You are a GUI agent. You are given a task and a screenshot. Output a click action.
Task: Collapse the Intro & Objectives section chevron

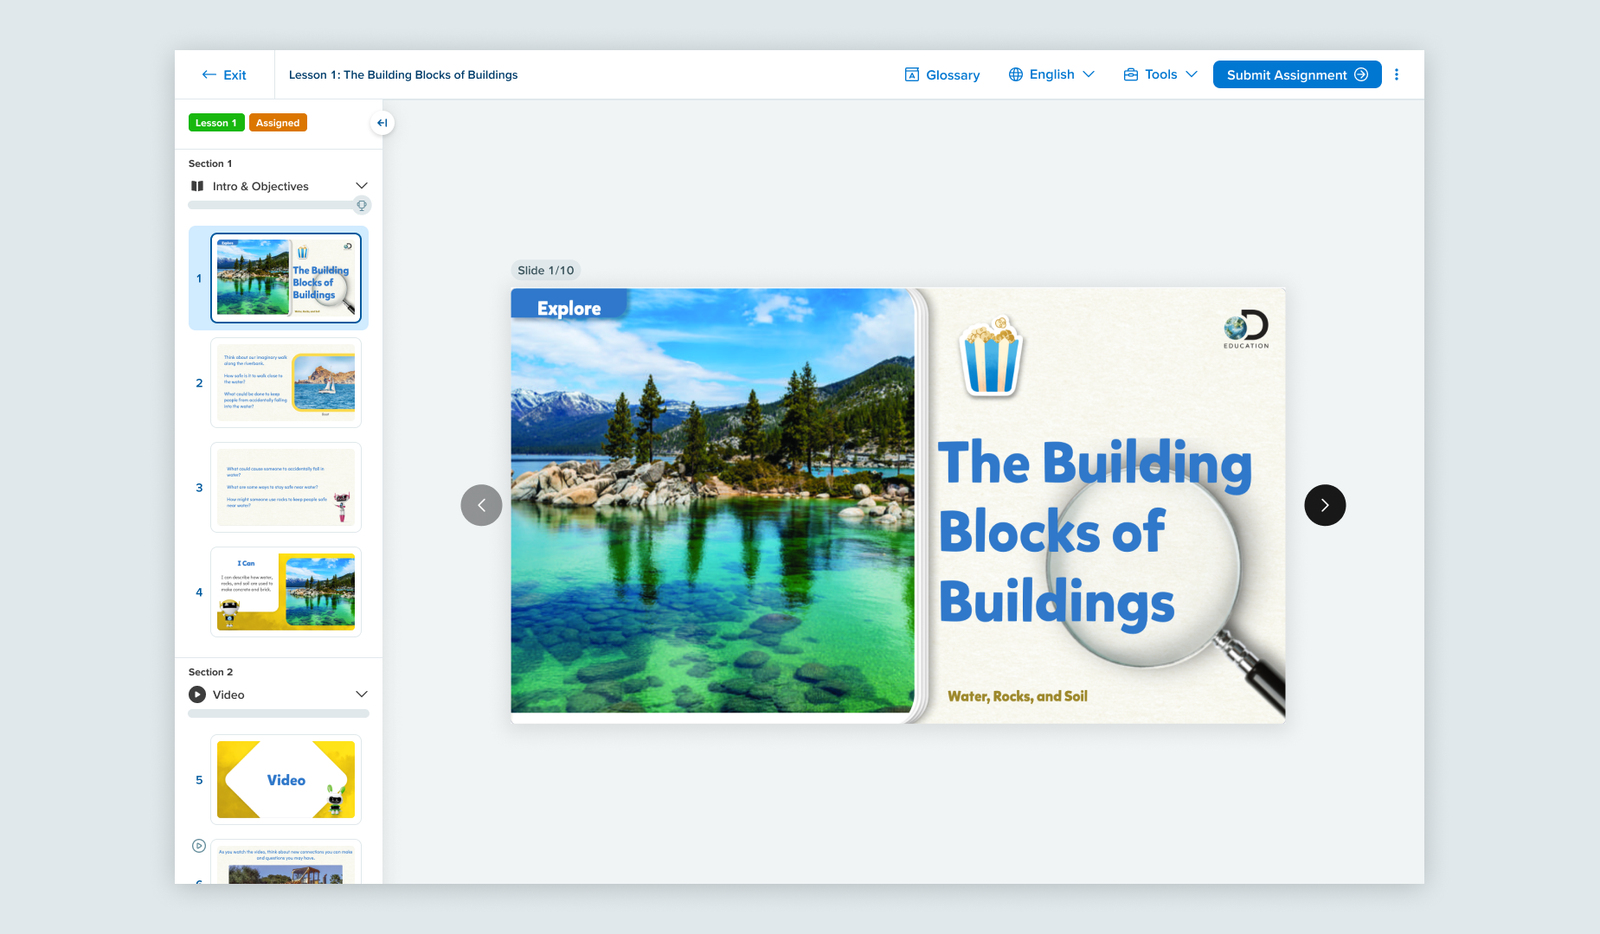click(362, 186)
